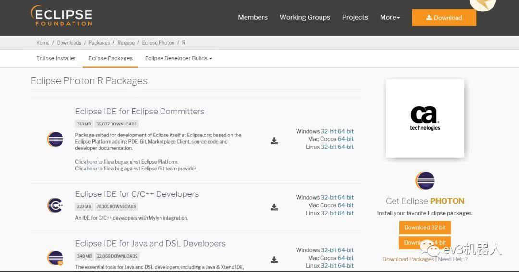519x272 pixels.
Task: Click Windows 32-bit link for Java and DSL
Action: (x=329, y=250)
